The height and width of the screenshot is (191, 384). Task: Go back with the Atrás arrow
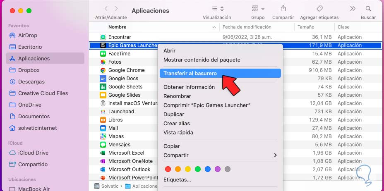pos(106,9)
